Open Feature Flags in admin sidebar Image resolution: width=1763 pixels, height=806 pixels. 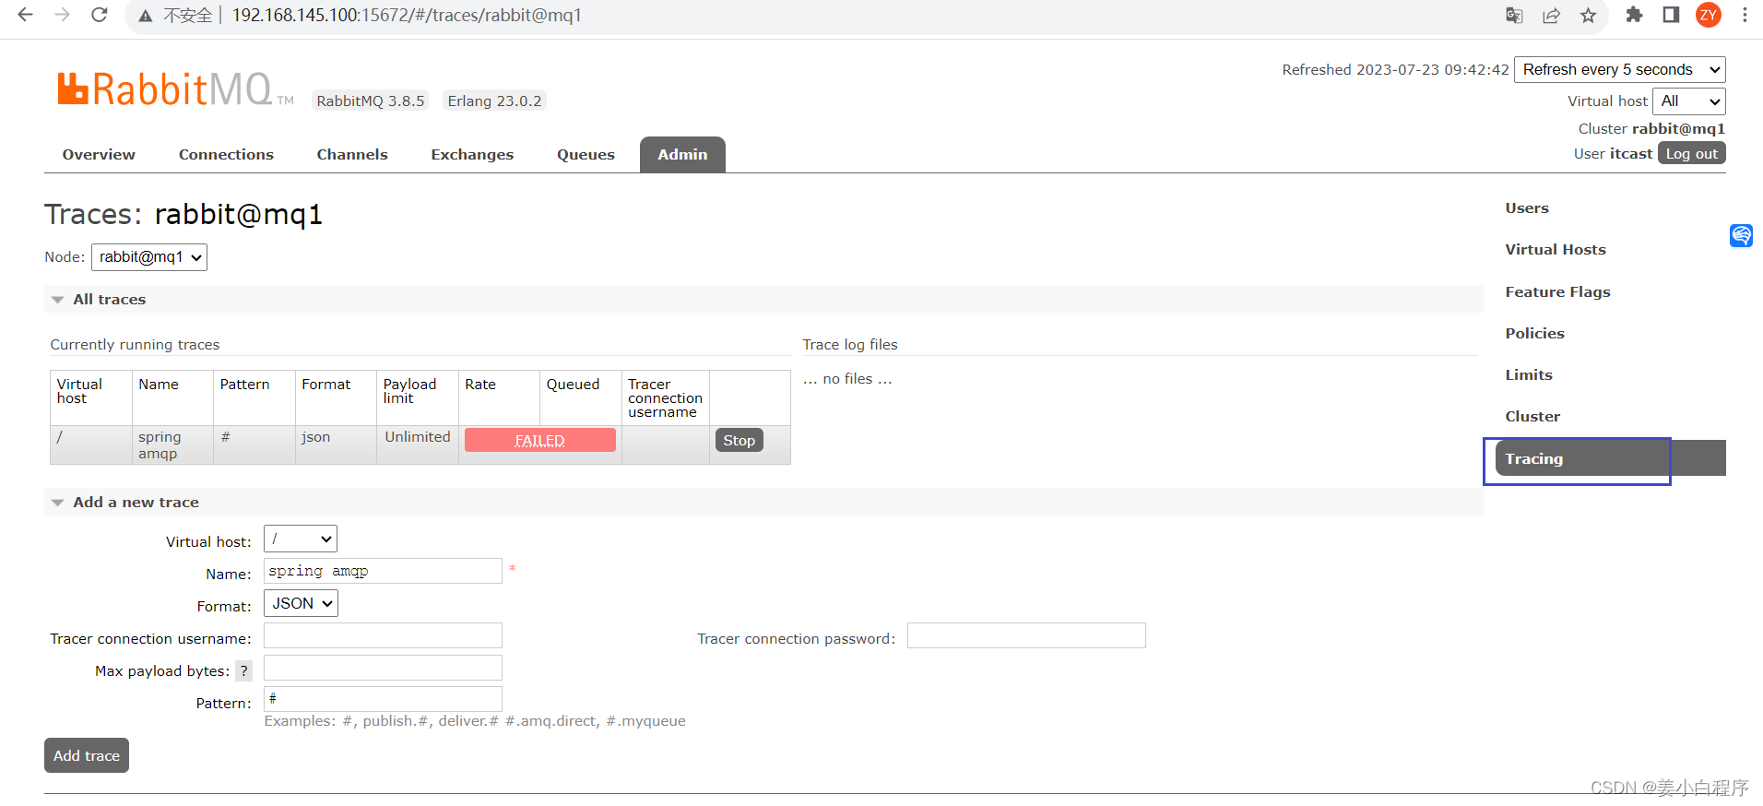pyautogui.click(x=1557, y=292)
